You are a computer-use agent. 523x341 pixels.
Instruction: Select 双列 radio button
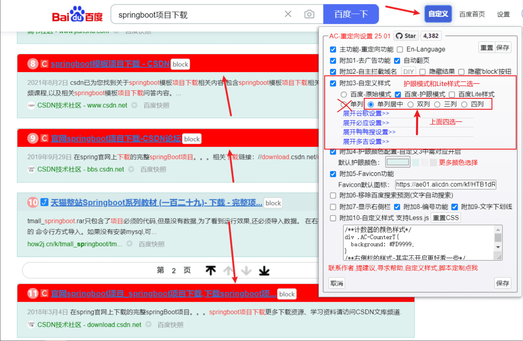tap(410, 105)
